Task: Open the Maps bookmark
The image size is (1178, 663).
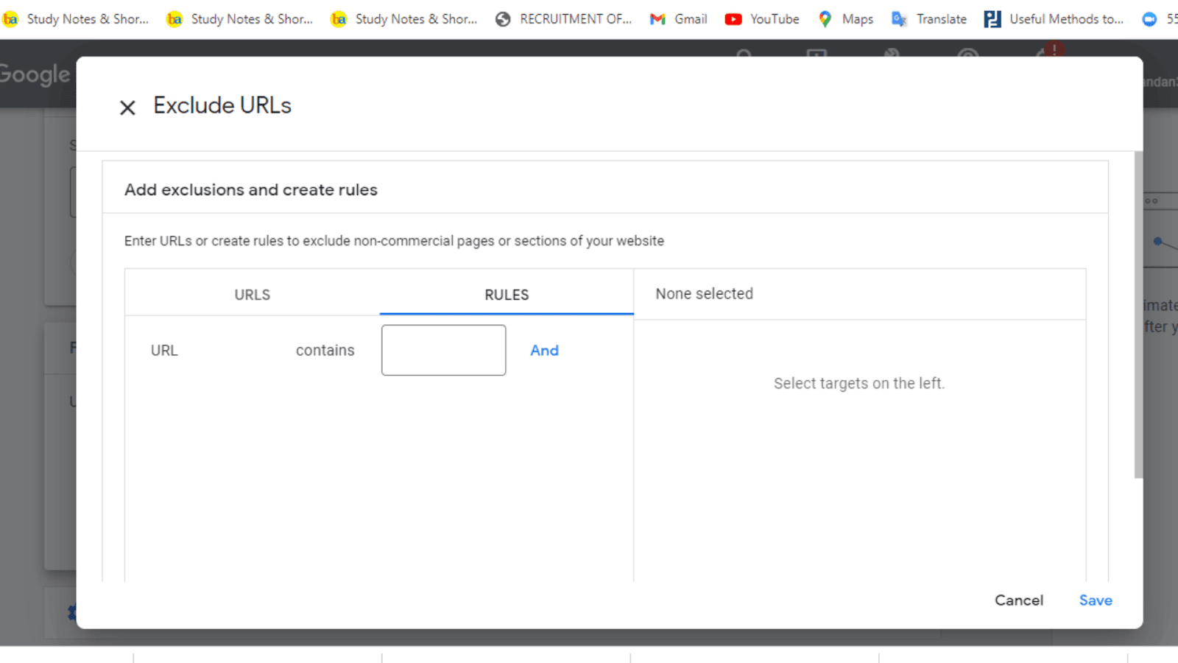Action: pos(845,19)
